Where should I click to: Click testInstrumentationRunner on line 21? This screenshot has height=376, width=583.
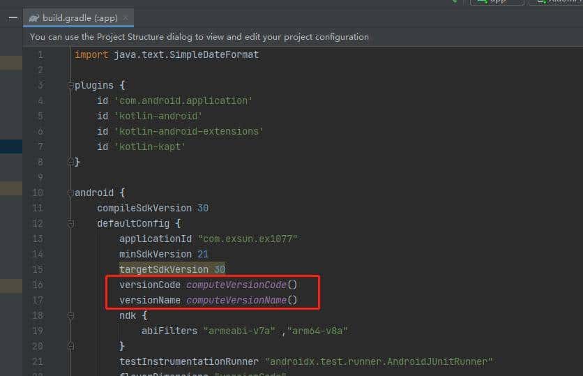189,361
